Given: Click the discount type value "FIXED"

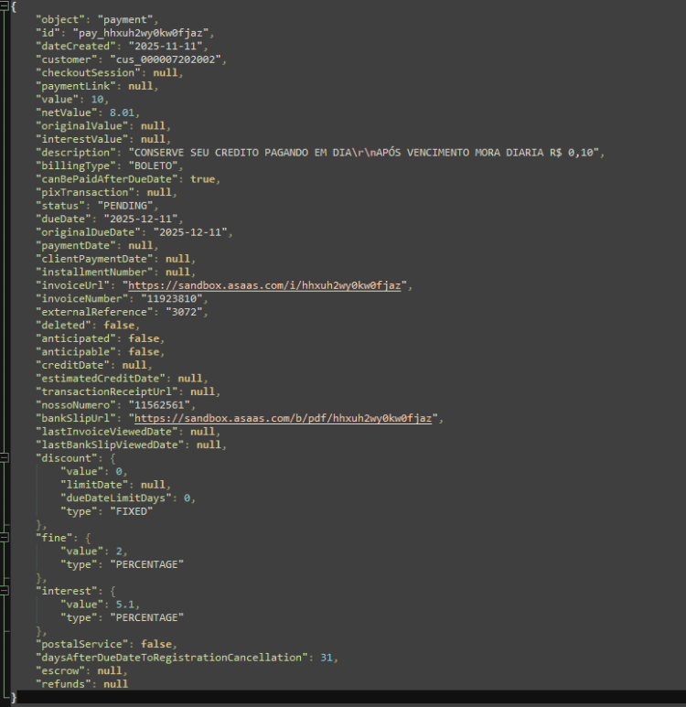Looking at the screenshot, I should click(131, 512).
